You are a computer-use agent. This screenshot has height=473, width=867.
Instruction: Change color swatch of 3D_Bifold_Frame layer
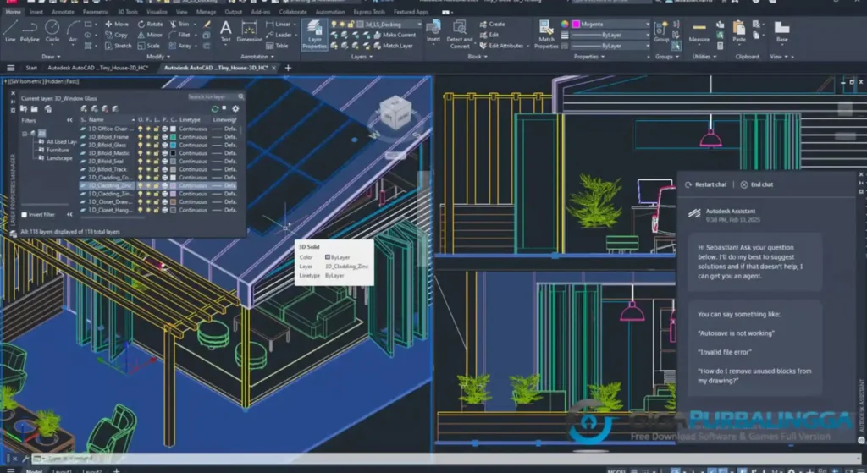173,136
